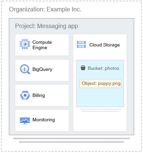Click the Bucket: photos label
Viewport: 143px width, 153px height.
tap(103, 68)
